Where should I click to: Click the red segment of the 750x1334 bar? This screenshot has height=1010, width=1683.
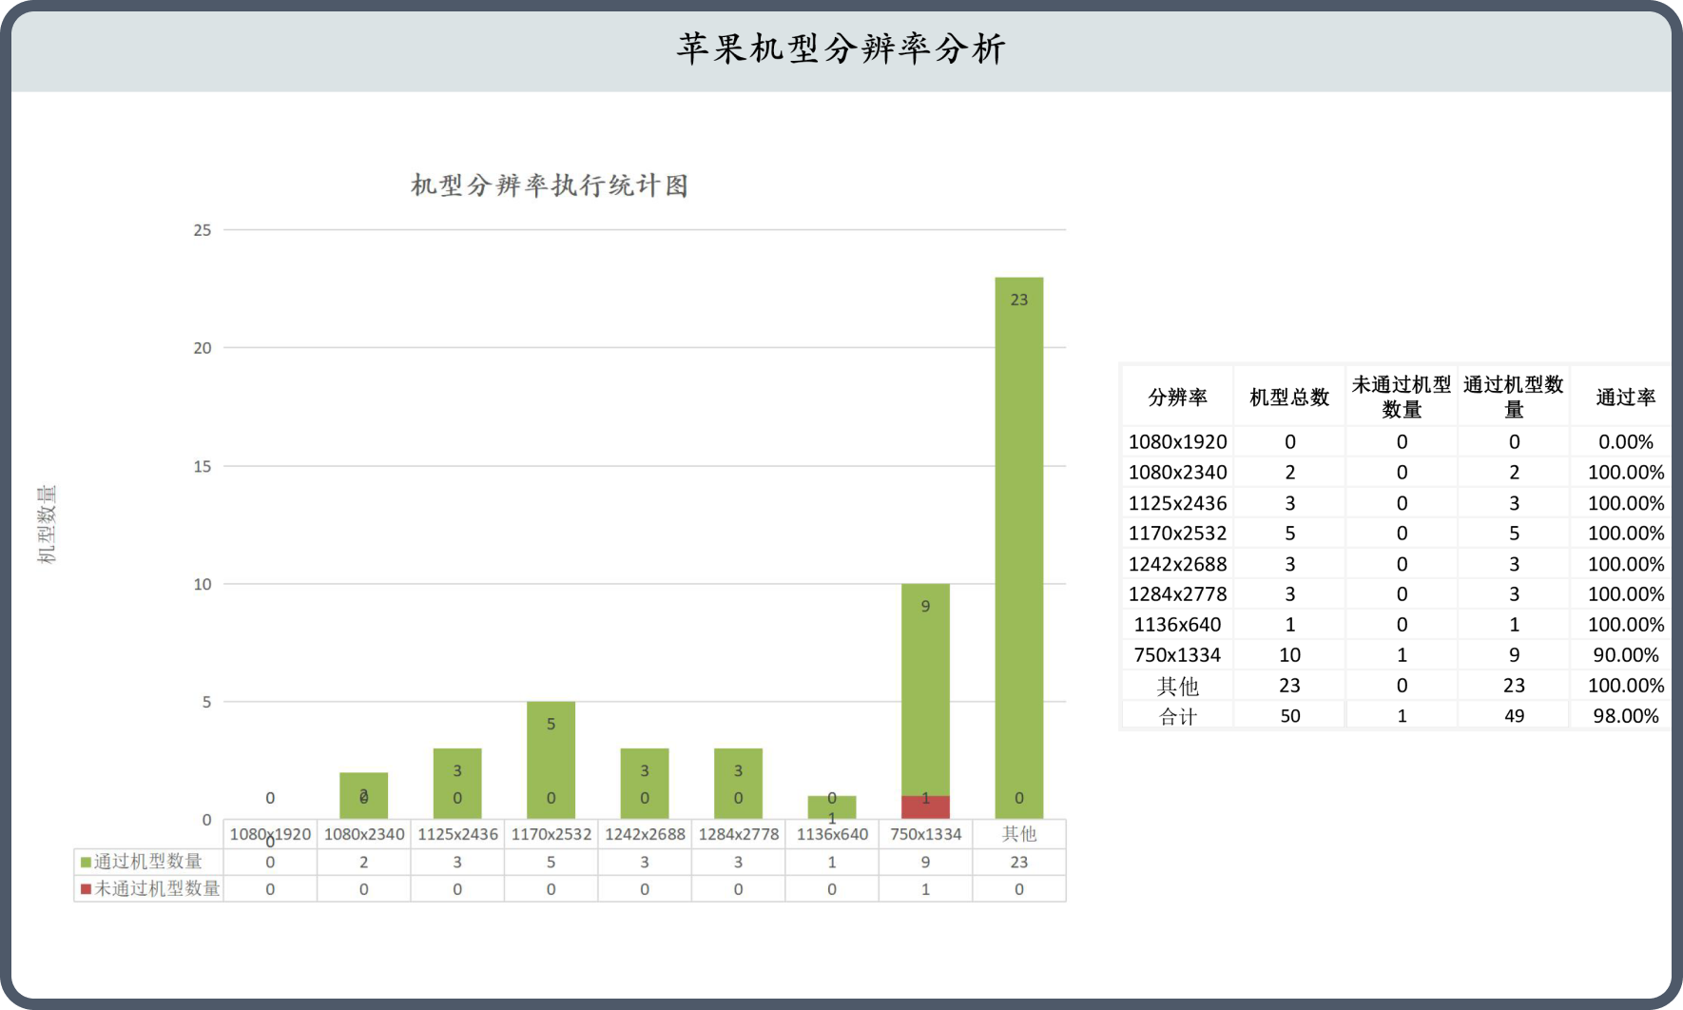[925, 807]
